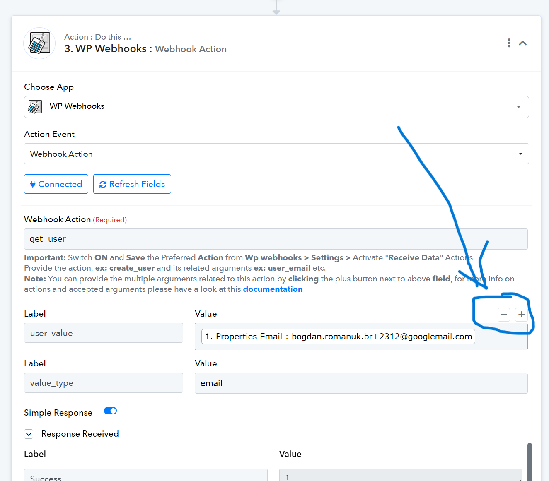Edit the Webhook Action get_user field
The width and height of the screenshot is (549, 481).
276,239
